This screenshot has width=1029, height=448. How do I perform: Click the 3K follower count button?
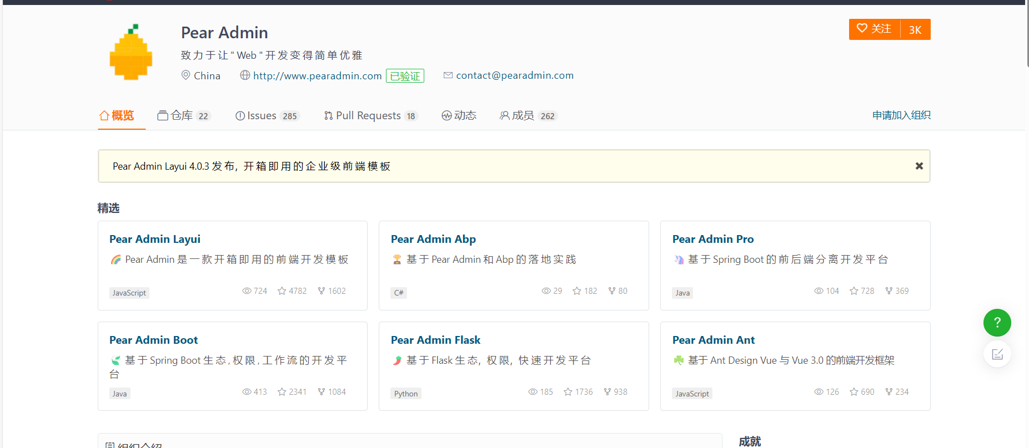(x=915, y=30)
